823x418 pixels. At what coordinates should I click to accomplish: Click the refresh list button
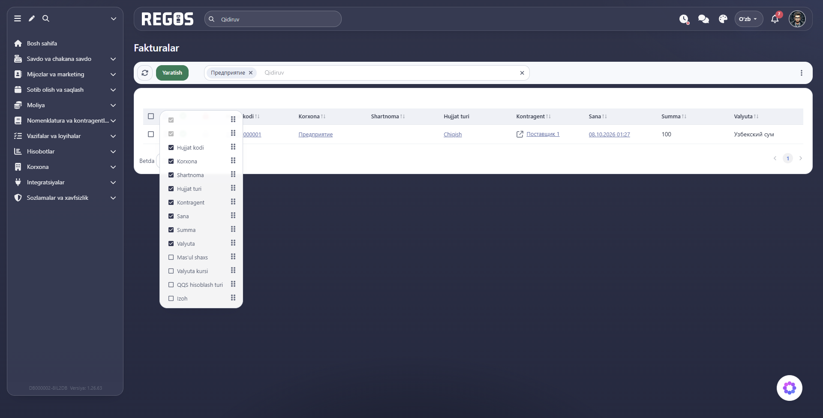[145, 73]
